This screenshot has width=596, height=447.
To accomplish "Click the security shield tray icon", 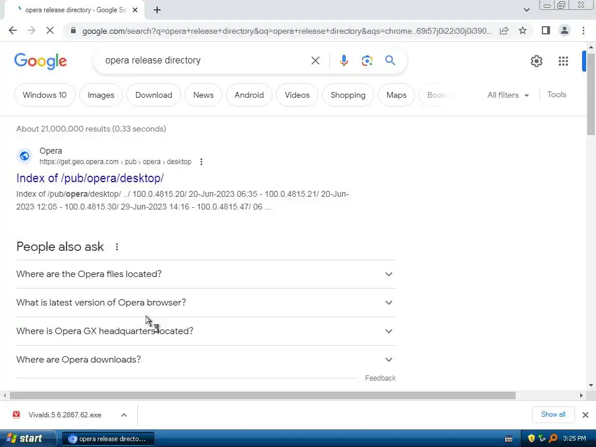I will 531,438.
